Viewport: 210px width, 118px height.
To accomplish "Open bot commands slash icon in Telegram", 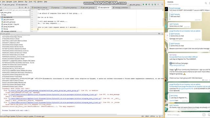I will coord(204,115).
